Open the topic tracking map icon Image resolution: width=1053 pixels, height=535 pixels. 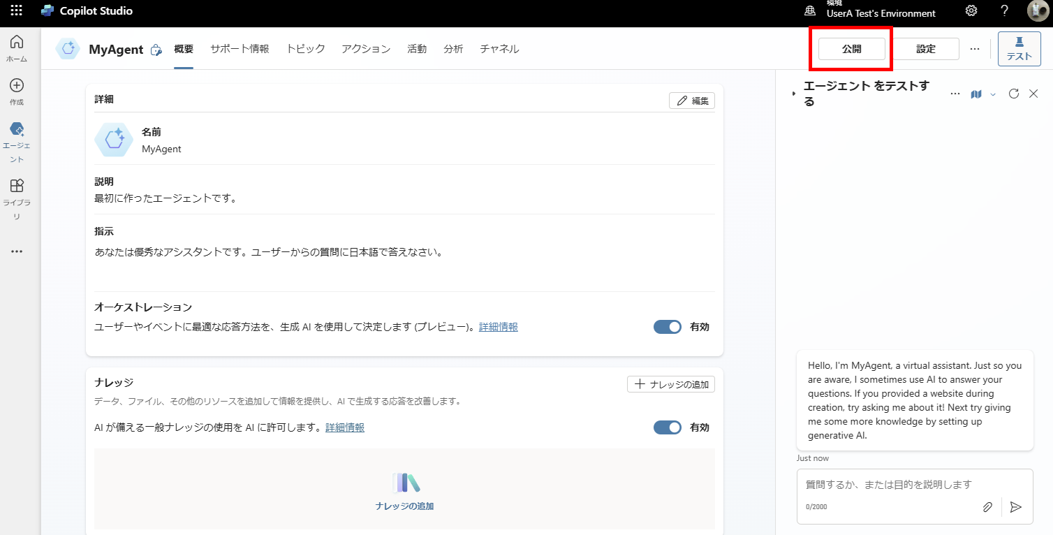975,93
